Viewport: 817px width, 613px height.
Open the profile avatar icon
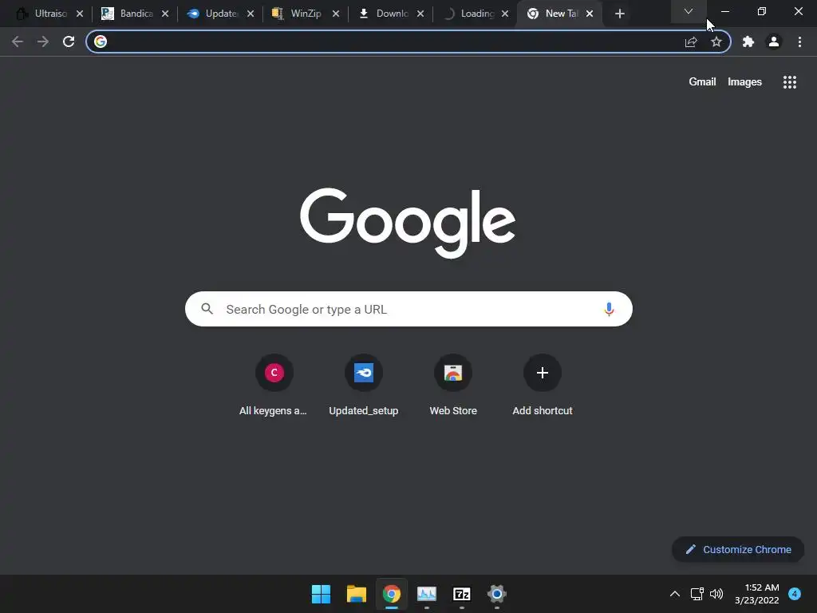pos(774,42)
